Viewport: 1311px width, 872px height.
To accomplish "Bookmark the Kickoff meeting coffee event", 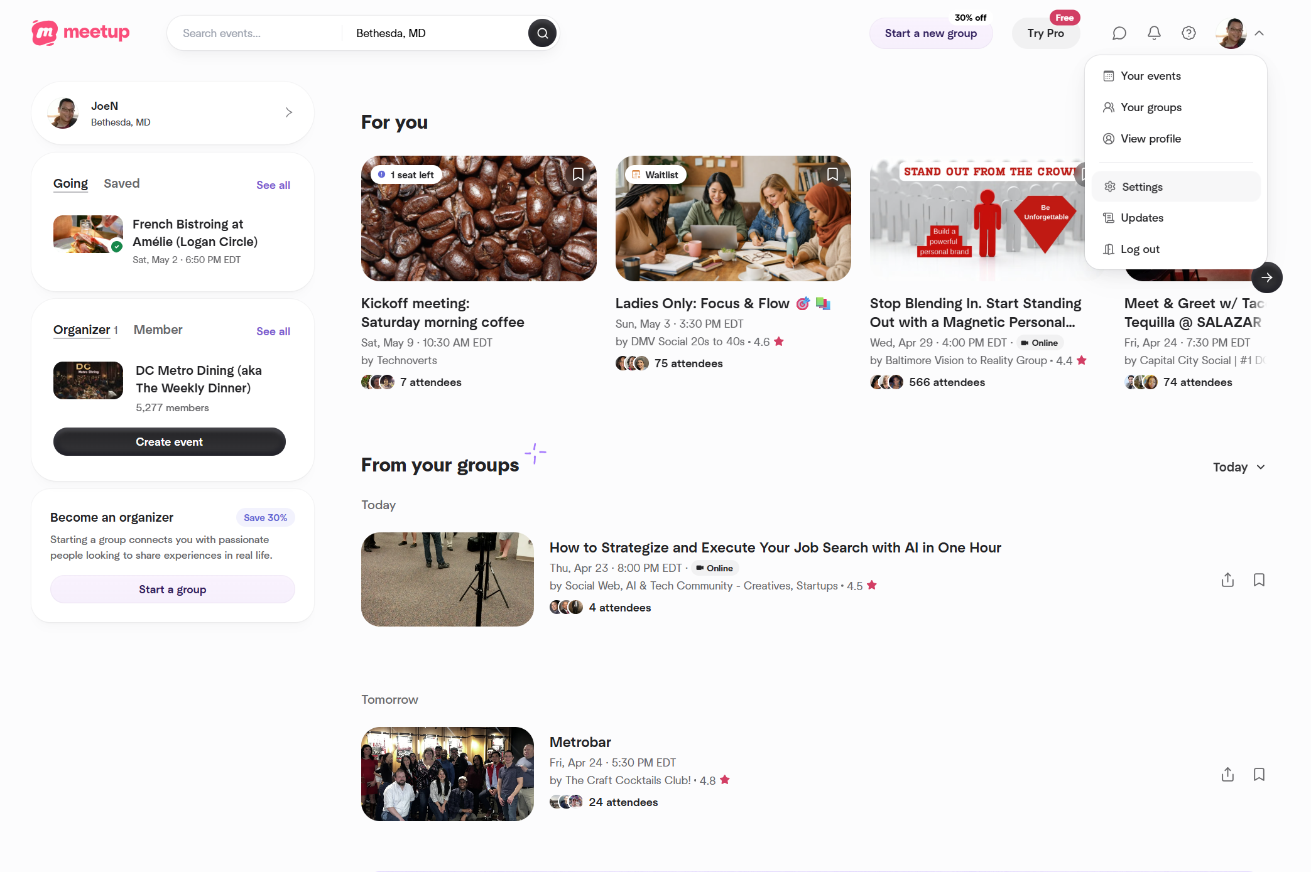I will coord(578,175).
